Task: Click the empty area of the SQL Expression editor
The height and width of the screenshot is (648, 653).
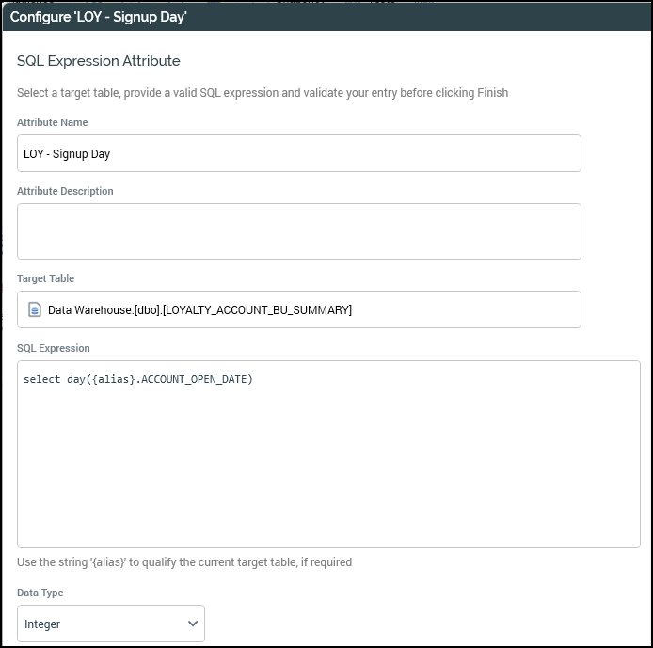Action: [328, 470]
